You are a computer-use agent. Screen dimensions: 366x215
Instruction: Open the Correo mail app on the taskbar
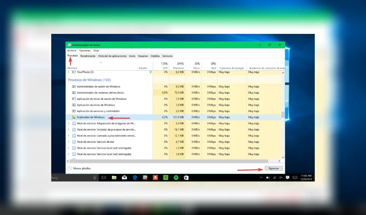pyautogui.click(x=125, y=178)
